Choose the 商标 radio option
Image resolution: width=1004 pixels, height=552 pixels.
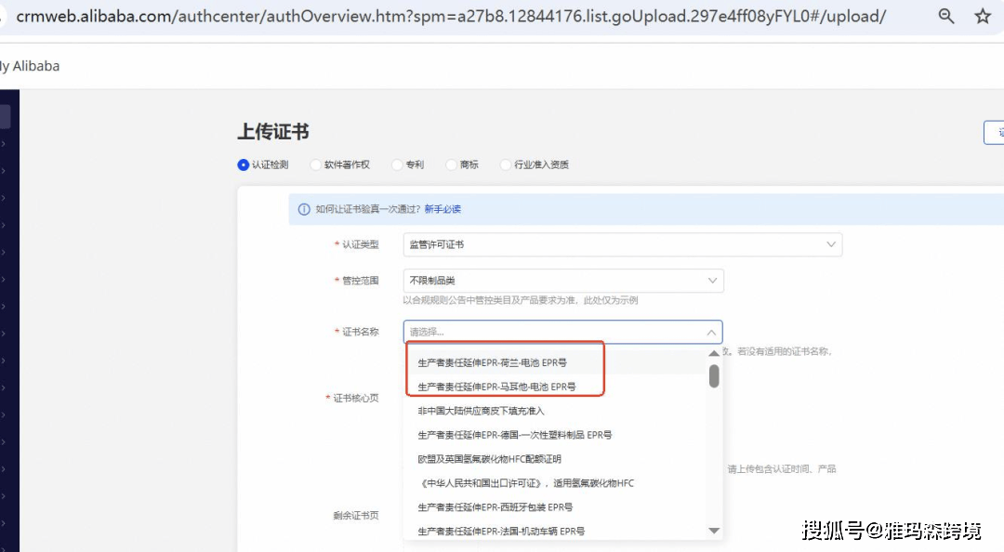(x=452, y=164)
